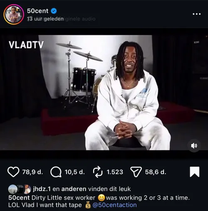The image size is (208, 211).
Task: Share the post with the paper plane icon
Action: click(136, 172)
